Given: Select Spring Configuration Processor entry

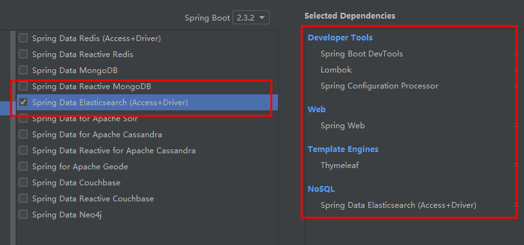Looking at the screenshot, I should [x=379, y=86].
